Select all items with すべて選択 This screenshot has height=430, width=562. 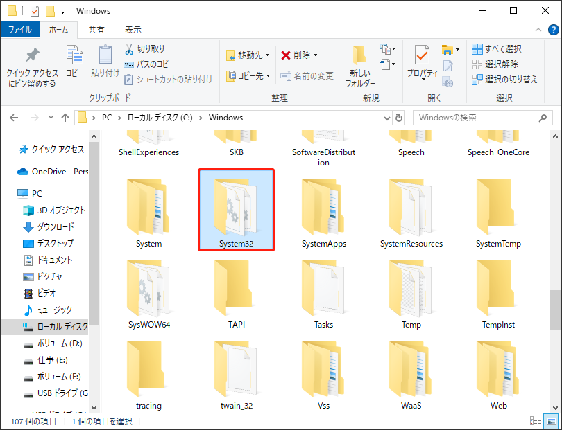click(496, 49)
